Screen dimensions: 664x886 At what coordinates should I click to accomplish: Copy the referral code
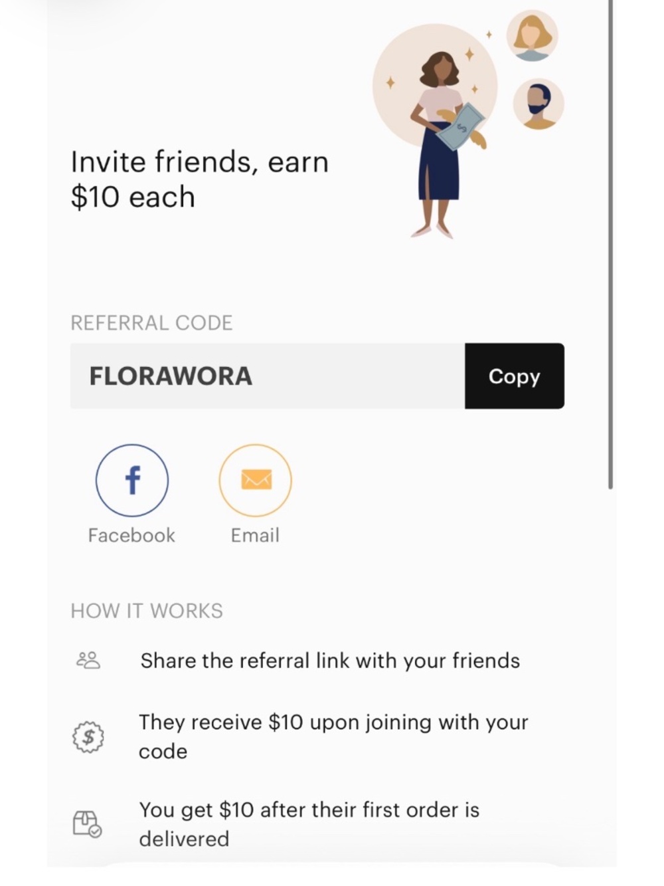pos(515,376)
